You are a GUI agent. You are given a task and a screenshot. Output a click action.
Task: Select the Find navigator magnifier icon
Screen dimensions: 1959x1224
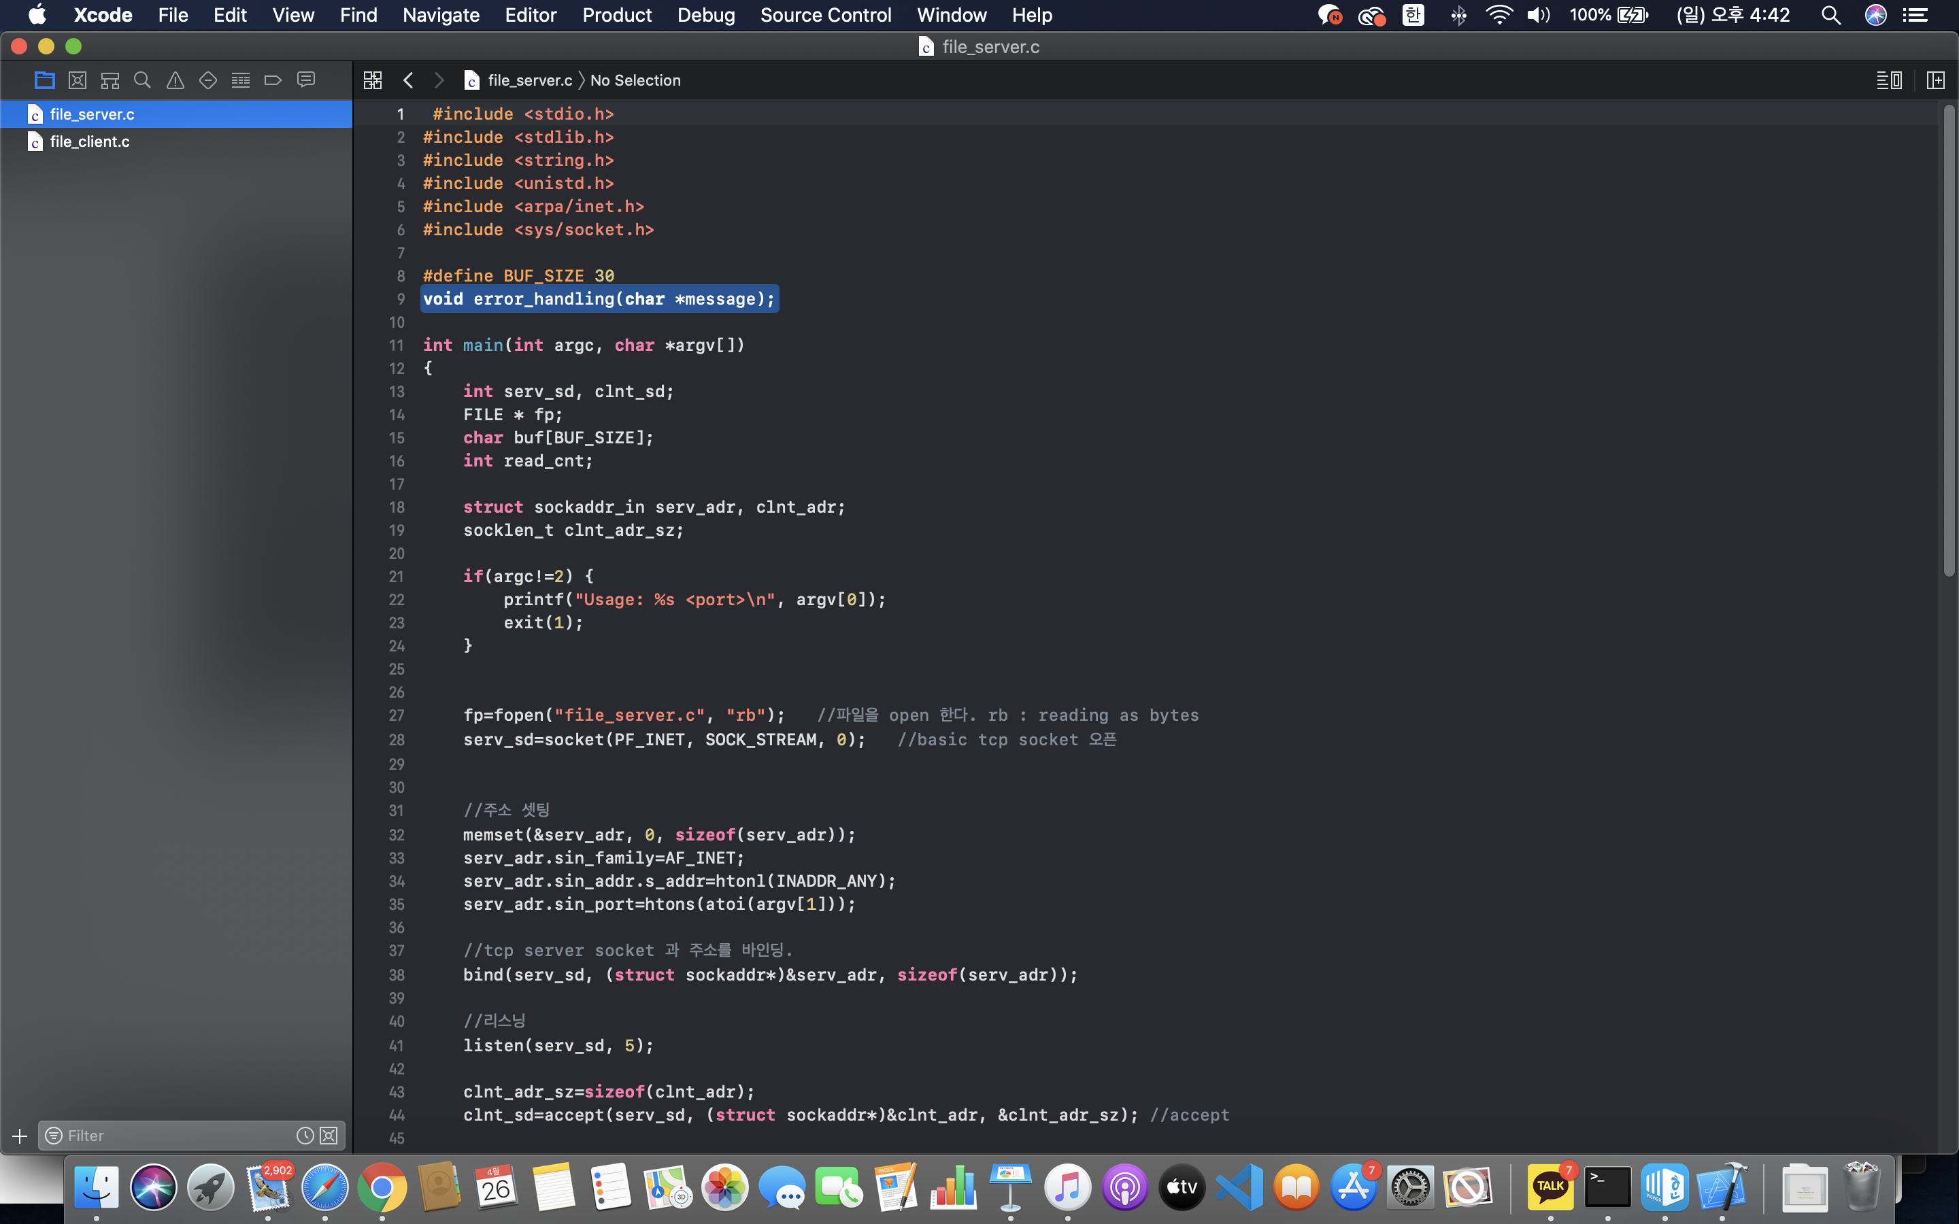point(142,80)
